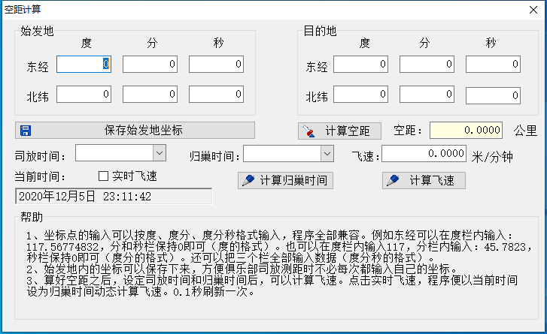Focus 始发地 东经 秒 input field

[216, 64]
